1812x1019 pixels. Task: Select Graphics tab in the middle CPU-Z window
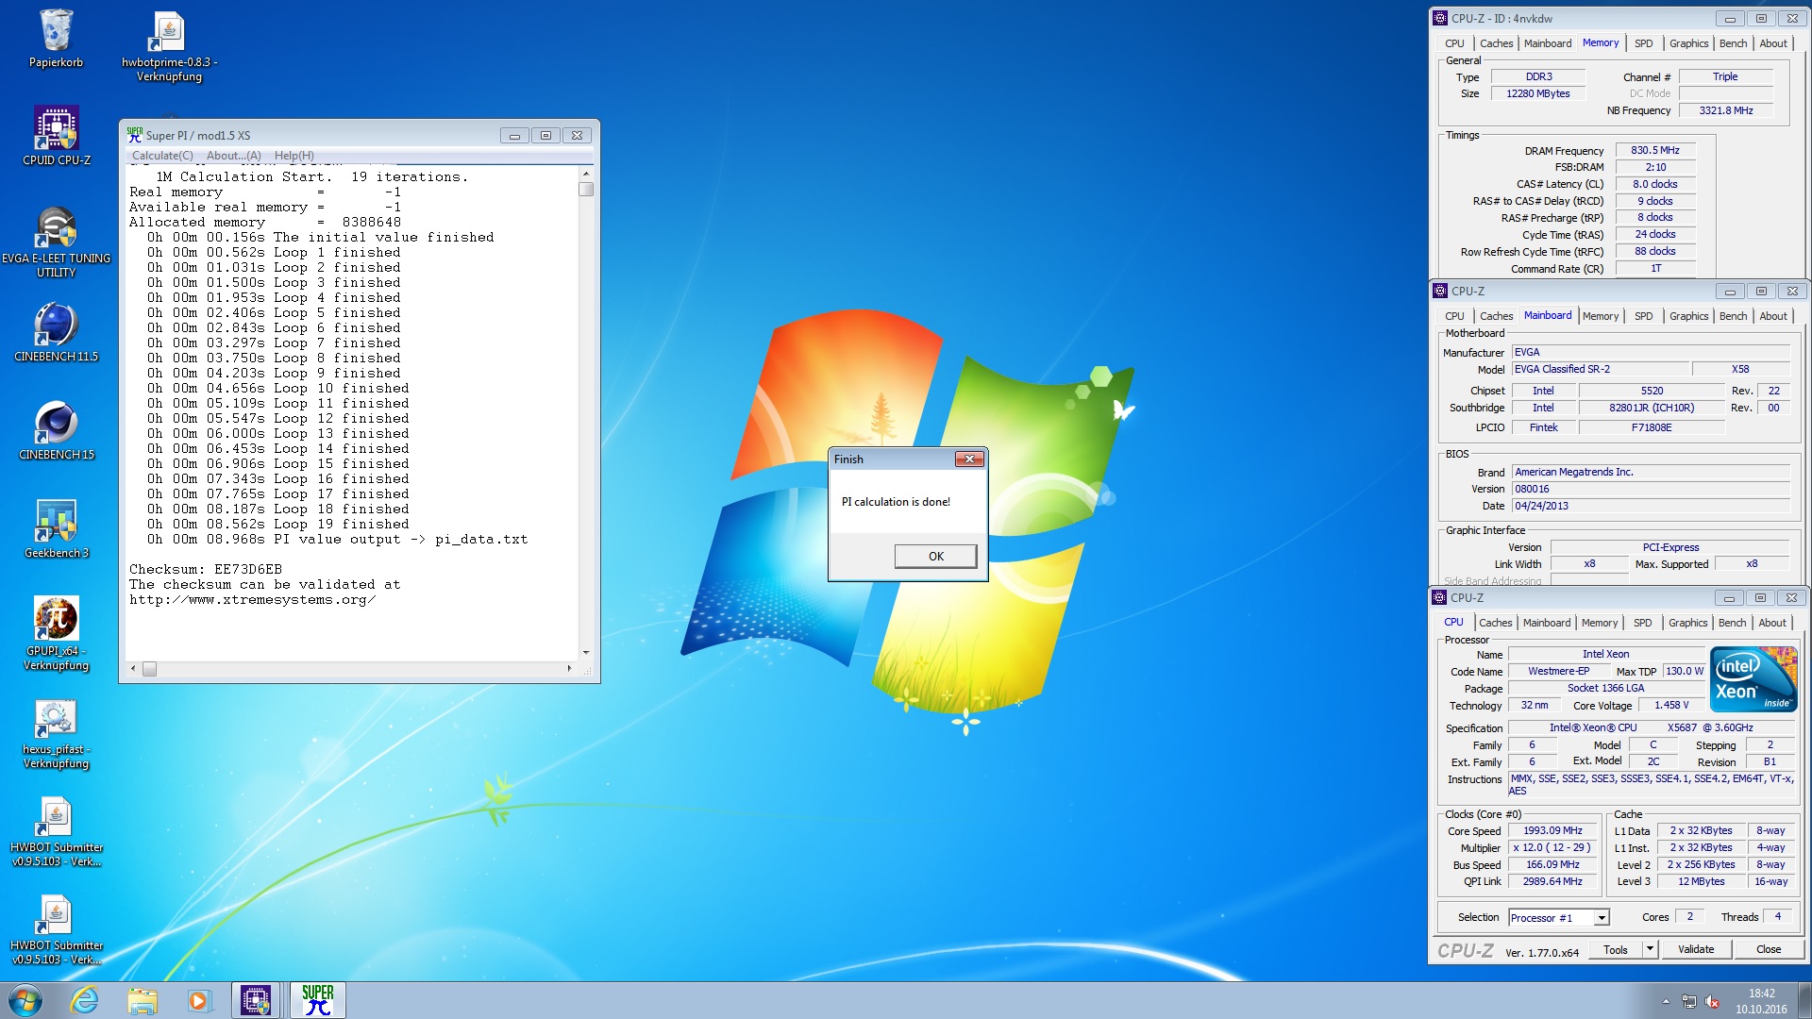click(1688, 316)
